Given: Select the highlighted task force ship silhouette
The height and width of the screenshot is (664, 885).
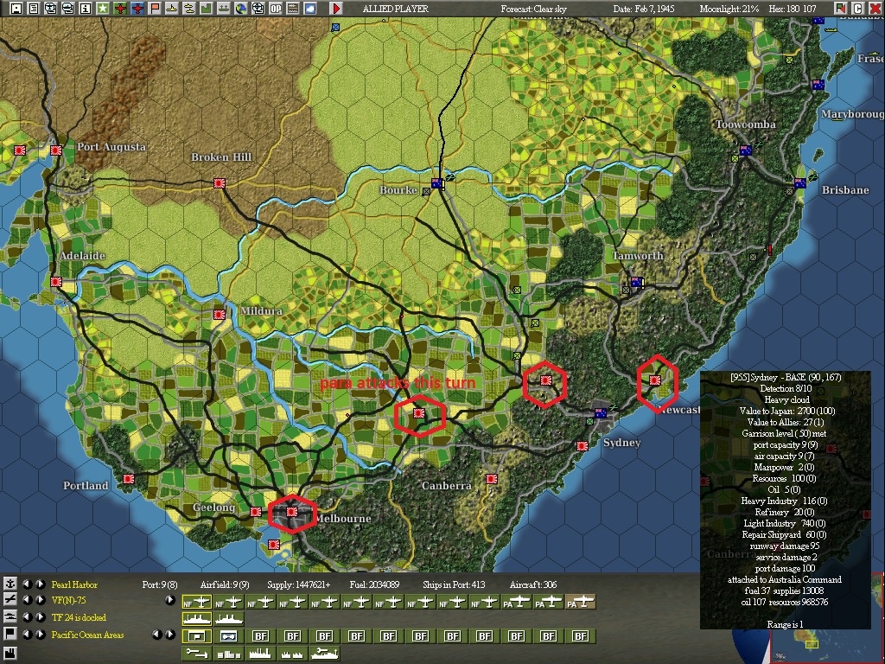Looking at the screenshot, I should [197, 619].
